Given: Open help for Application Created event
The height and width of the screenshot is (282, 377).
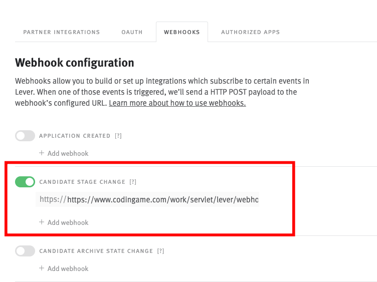Looking at the screenshot, I should (x=118, y=136).
